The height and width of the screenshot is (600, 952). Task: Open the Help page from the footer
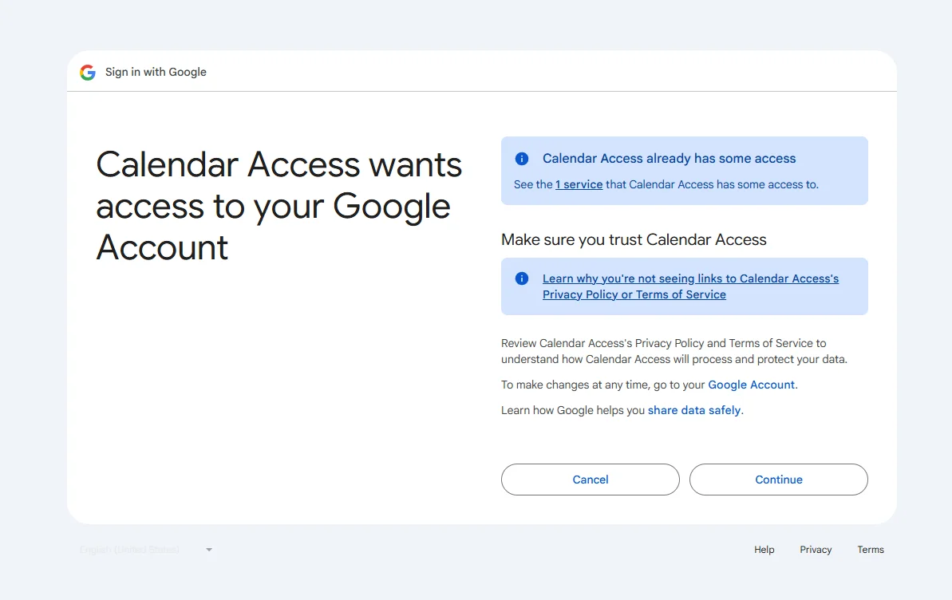coord(763,549)
